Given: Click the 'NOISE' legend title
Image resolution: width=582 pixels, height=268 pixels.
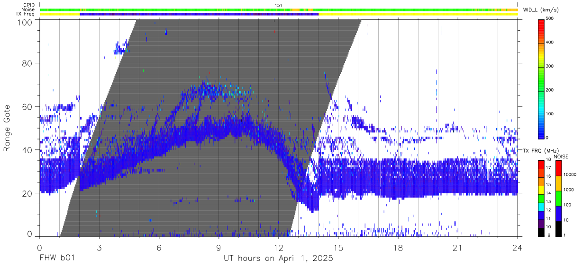Looking at the screenshot, I should [x=561, y=156].
